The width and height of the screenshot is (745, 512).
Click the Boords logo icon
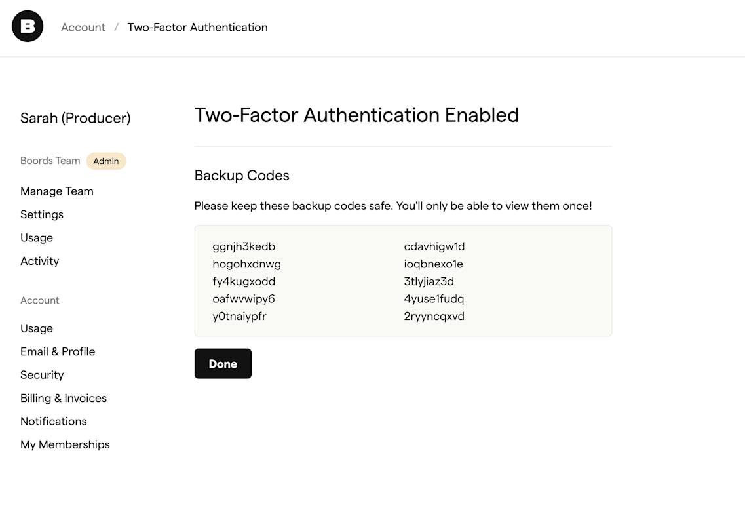[x=27, y=26]
